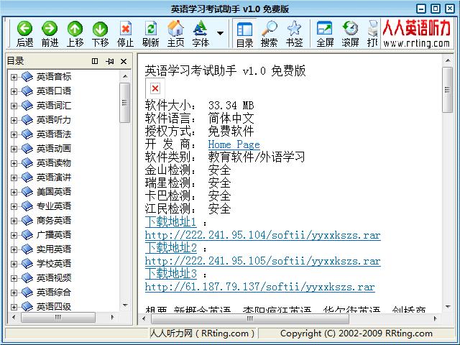Select the 实用英语 tree item
Image resolution: width=460 pixels, height=345 pixels.
(x=54, y=249)
